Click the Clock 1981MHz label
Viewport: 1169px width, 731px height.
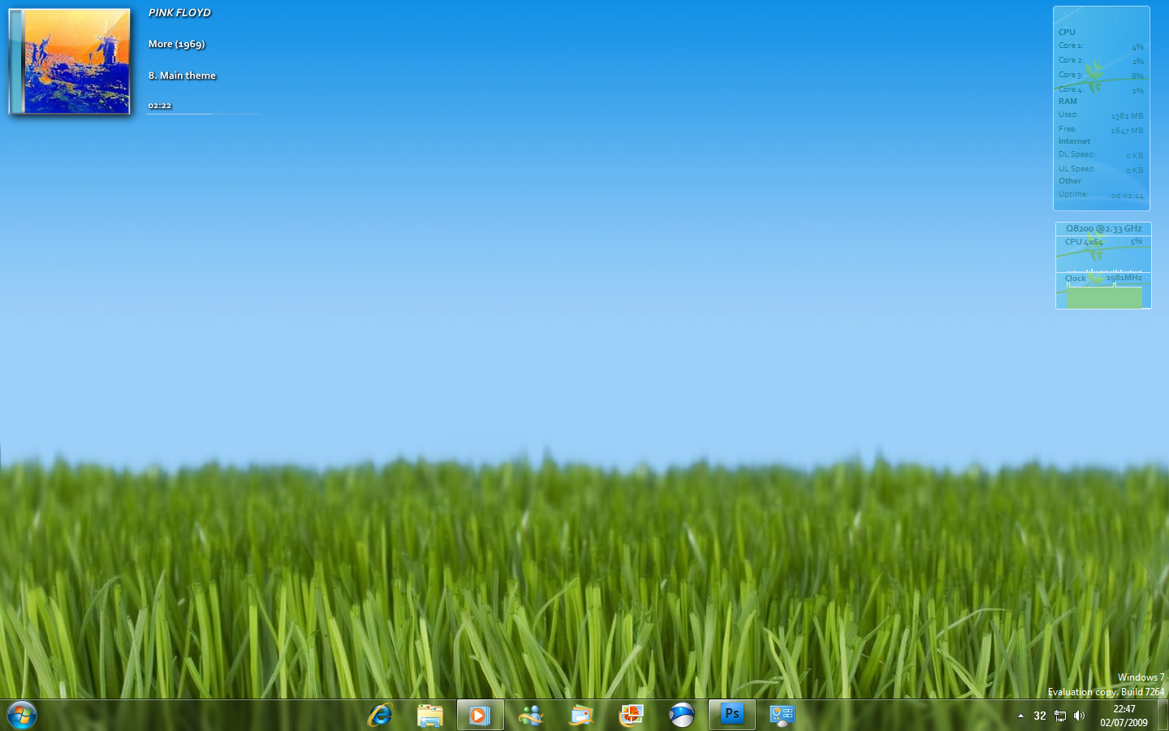1103,278
